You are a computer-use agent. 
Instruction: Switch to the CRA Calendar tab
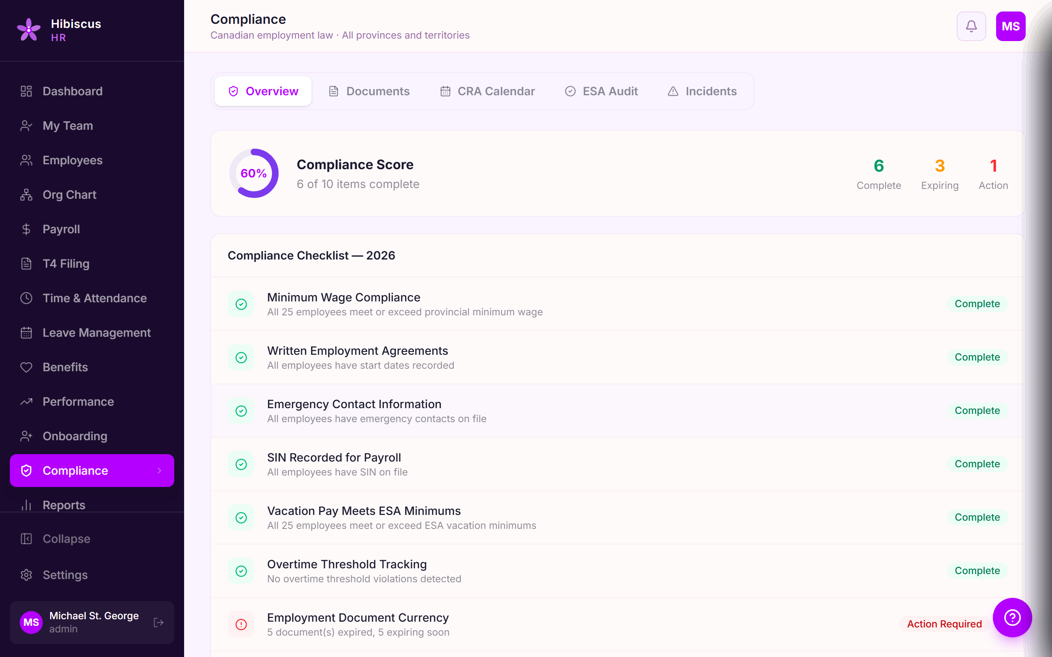point(487,91)
